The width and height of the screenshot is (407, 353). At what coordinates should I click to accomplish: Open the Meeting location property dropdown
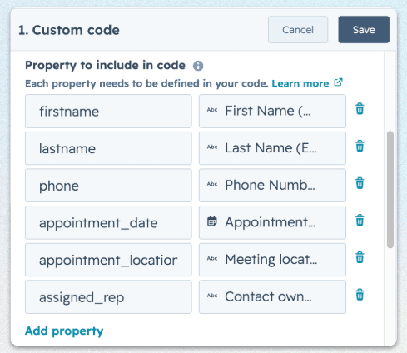[272, 260]
